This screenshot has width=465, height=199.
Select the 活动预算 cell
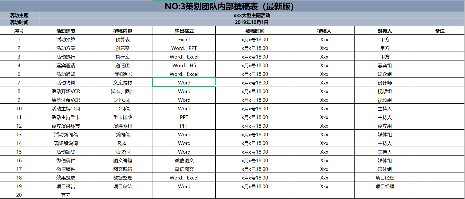click(x=66, y=40)
